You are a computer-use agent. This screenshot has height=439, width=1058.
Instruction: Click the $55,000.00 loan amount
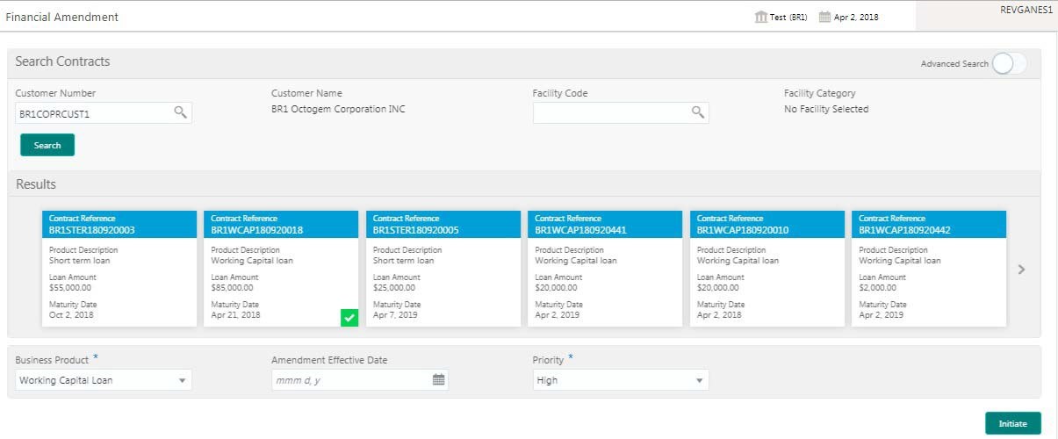pos(70,287)
